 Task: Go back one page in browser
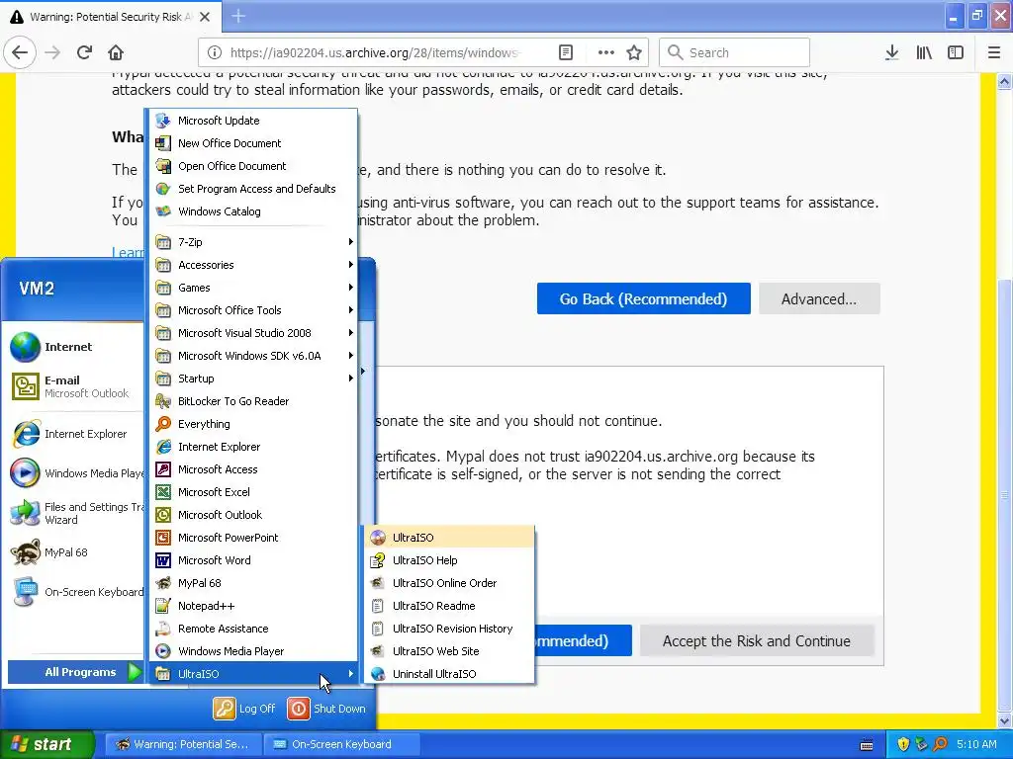point(20,52)
